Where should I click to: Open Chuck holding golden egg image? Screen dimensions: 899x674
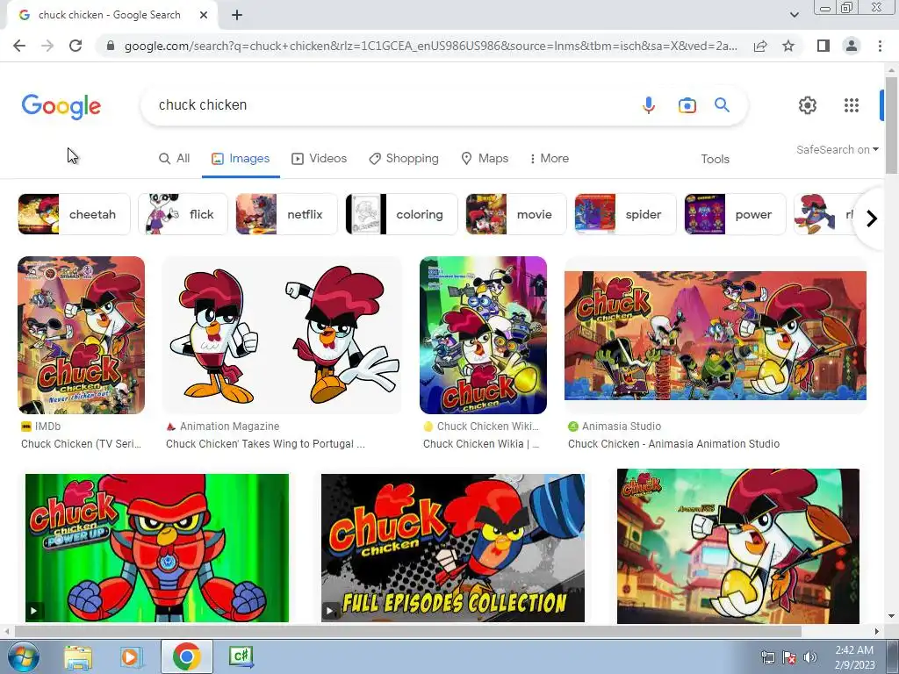(738, 546)
